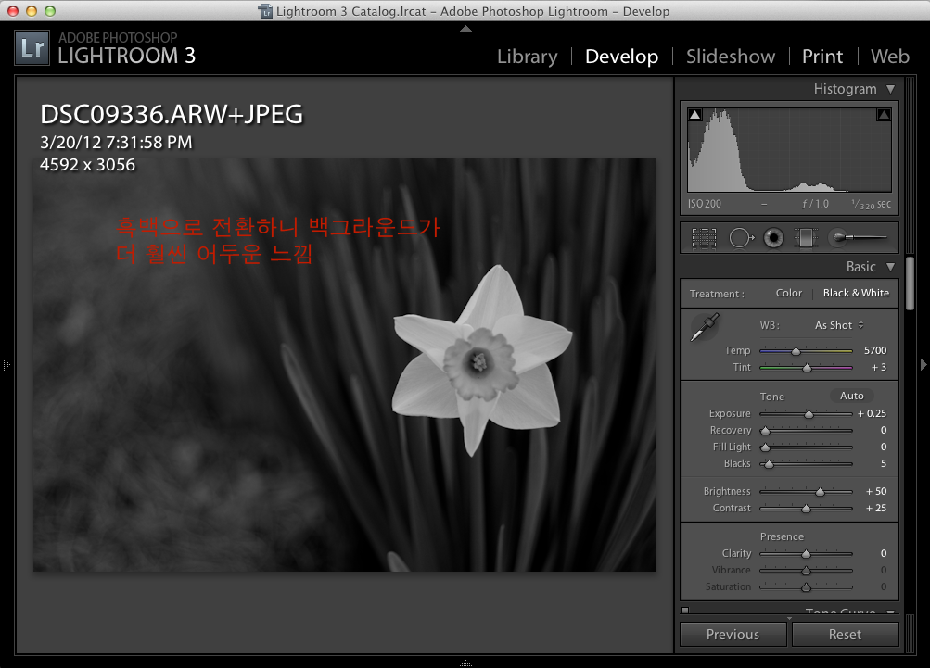Collapse the Histogram panel
Screen dimensions: 930x668
click(x=891, y=89)
